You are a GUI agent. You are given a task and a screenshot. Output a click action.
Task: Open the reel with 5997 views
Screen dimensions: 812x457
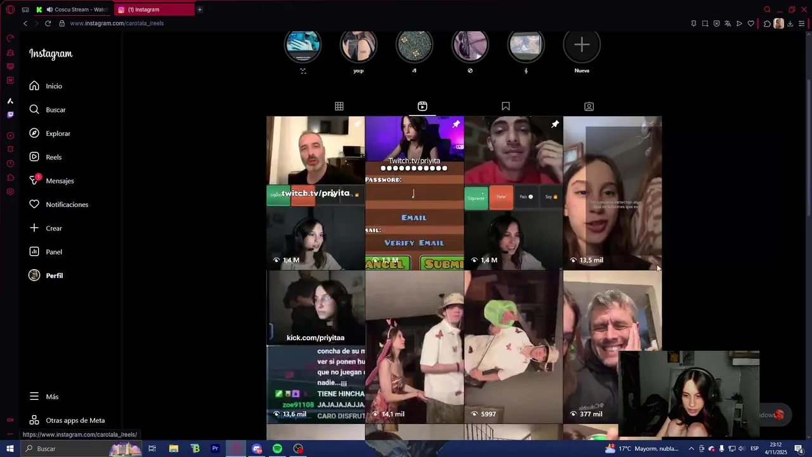point(513,347)
